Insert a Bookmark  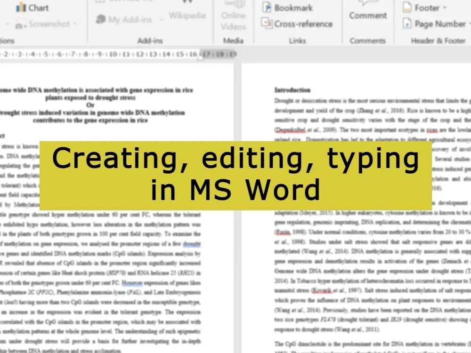pyautogui.click(x=287, y=8)
